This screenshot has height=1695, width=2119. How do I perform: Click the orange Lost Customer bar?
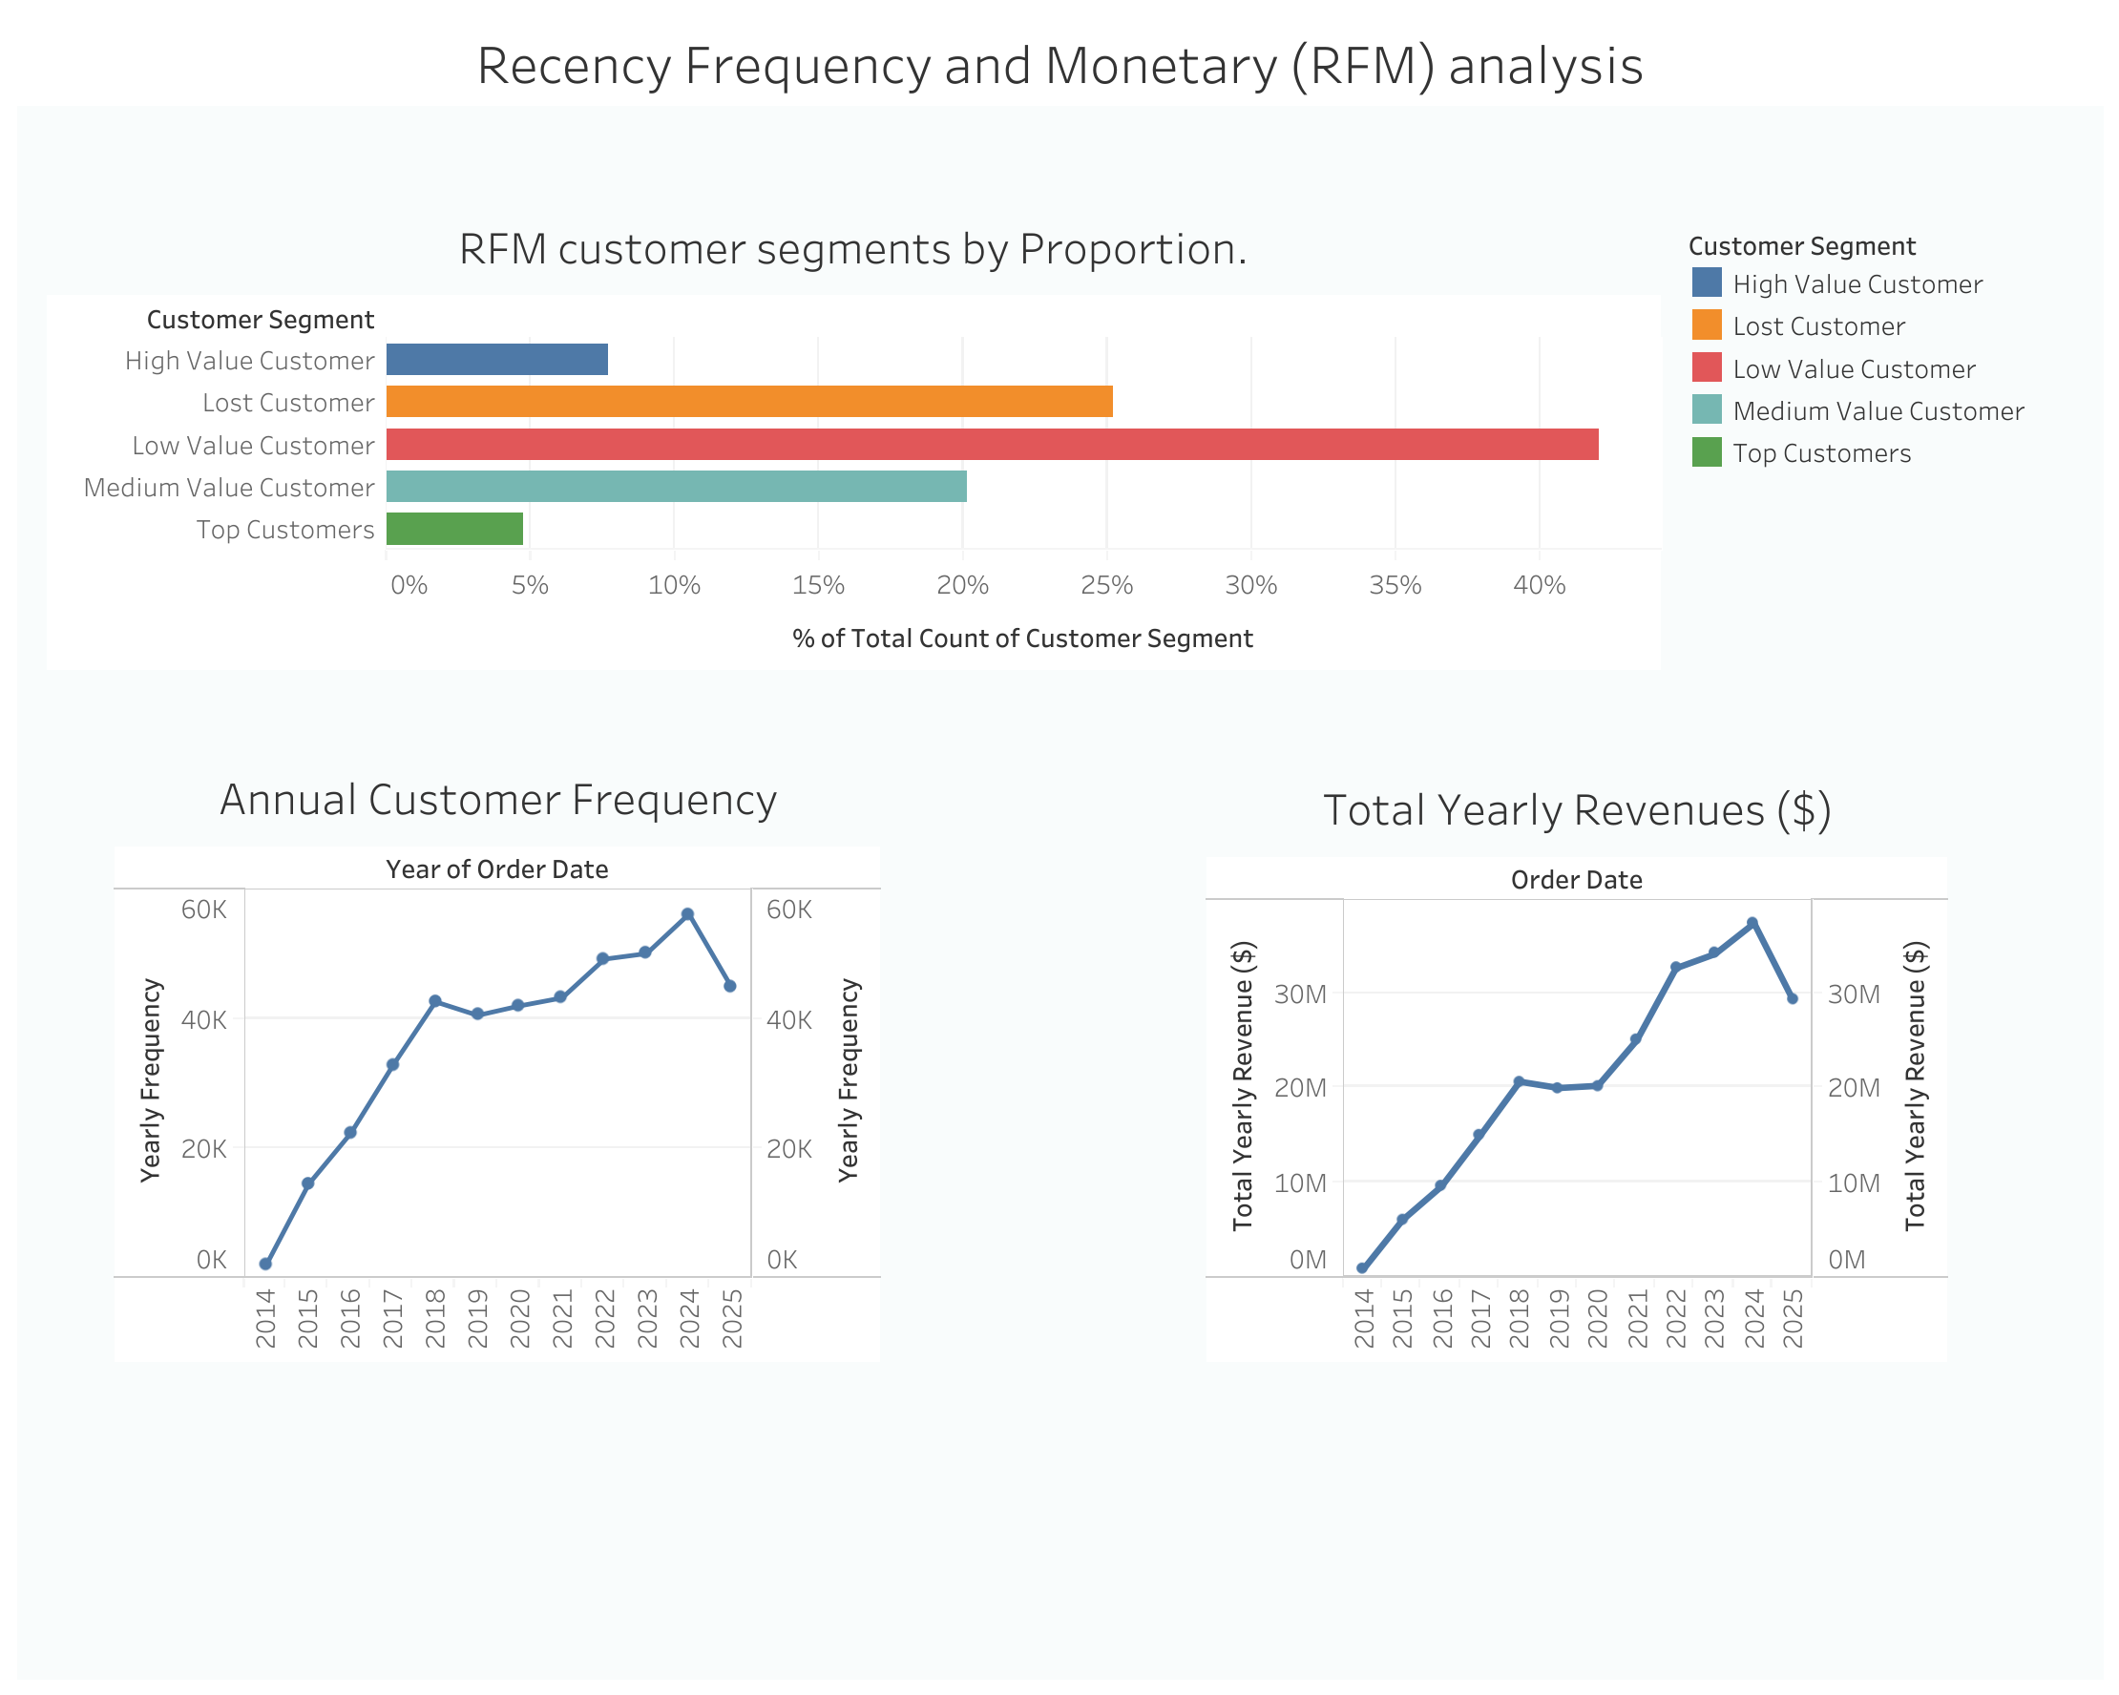click(x=749, y=402)
